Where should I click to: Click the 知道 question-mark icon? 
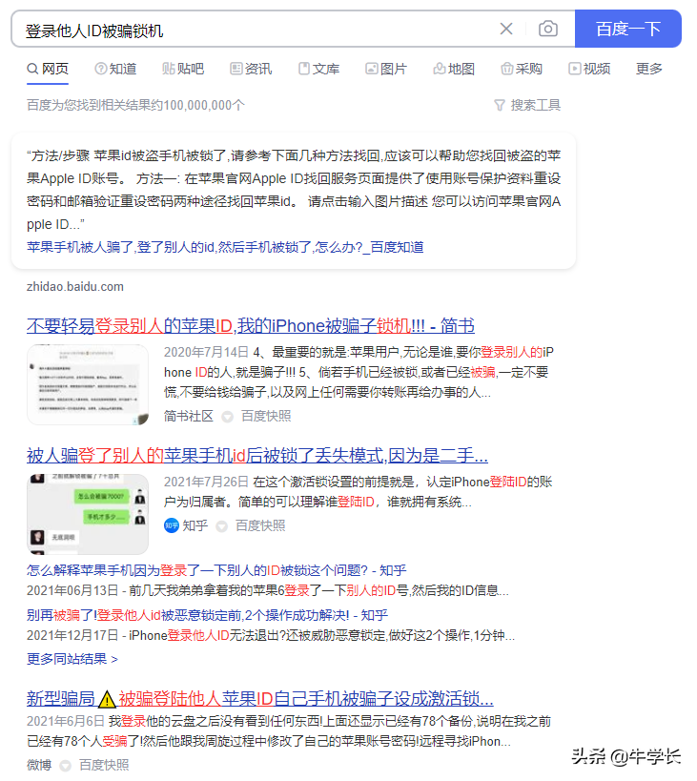click(x=100, y=69)
